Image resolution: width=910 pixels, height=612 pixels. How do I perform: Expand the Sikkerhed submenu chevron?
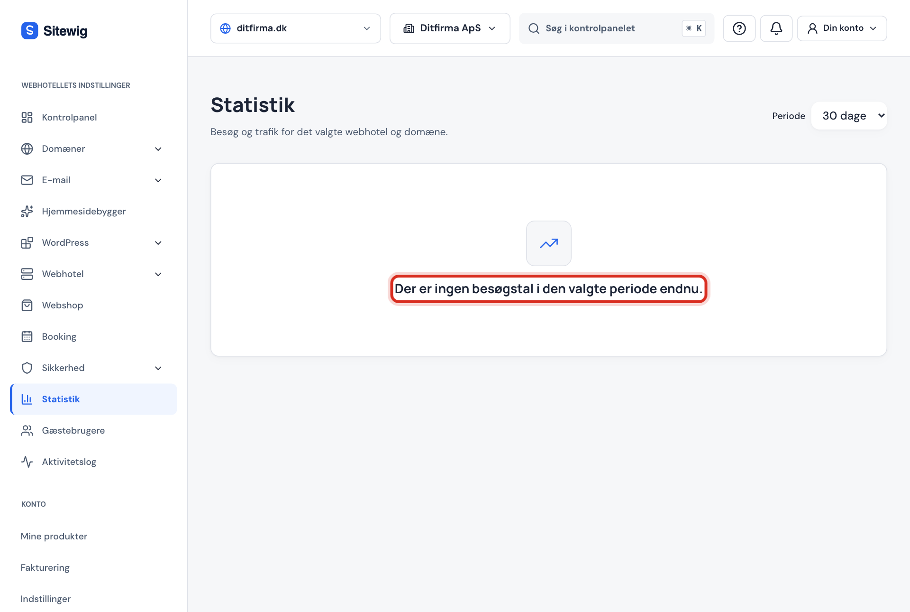[x=158, y=368]
